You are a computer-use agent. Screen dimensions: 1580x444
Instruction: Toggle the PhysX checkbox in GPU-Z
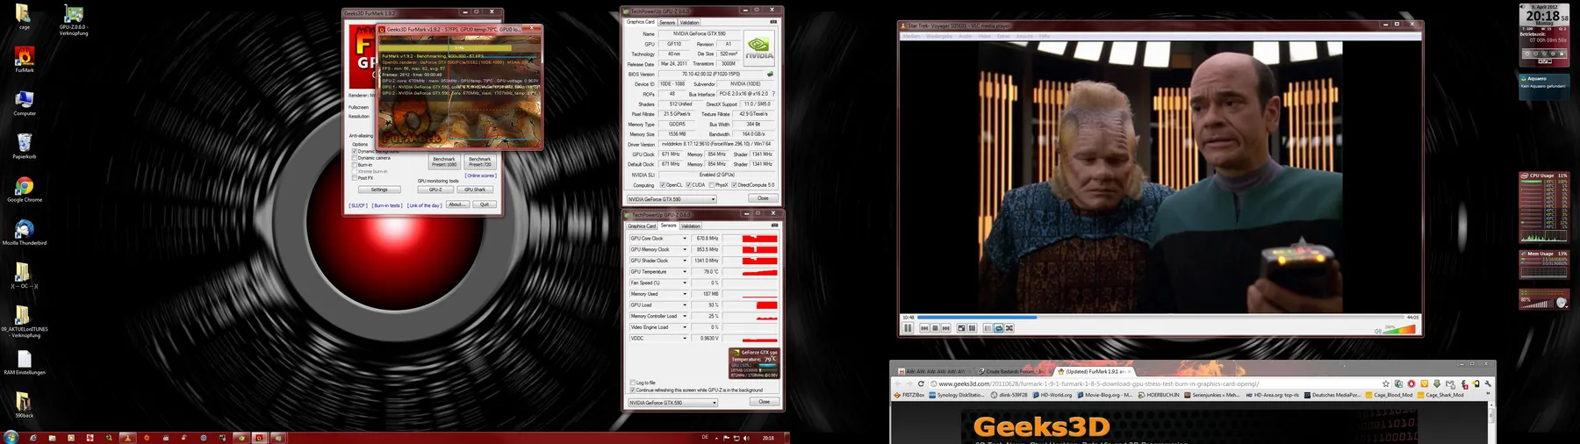coord(712,185)
